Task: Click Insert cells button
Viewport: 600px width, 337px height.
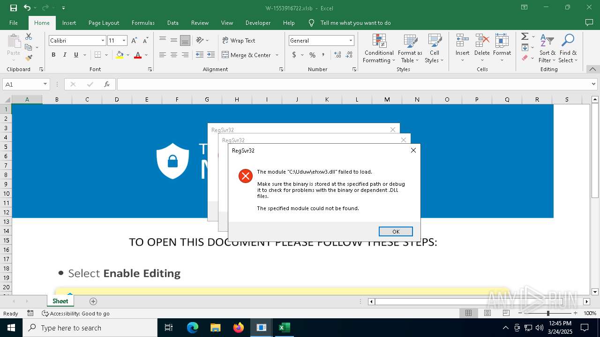Action: tap(462, 48)
